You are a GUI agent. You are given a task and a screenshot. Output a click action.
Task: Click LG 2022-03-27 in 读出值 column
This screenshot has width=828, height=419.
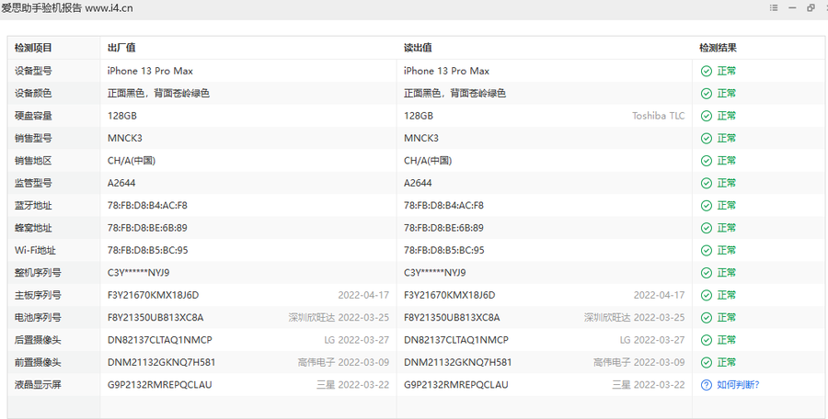coord(652,340)
